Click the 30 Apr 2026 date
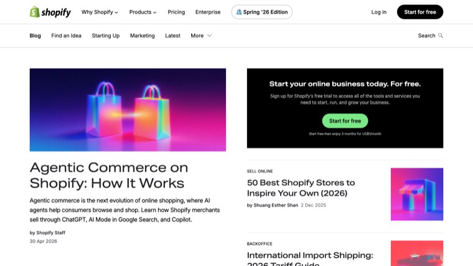Viewport: 473px width, 266px height. coord(43,241)
